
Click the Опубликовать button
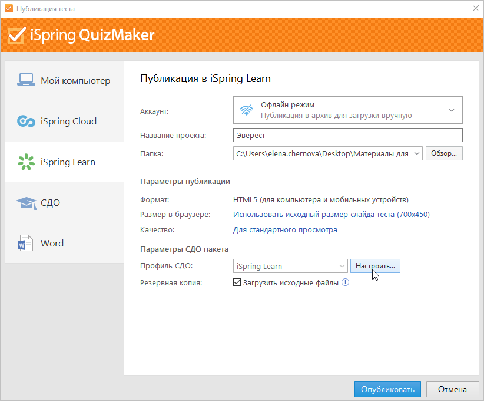387,389
